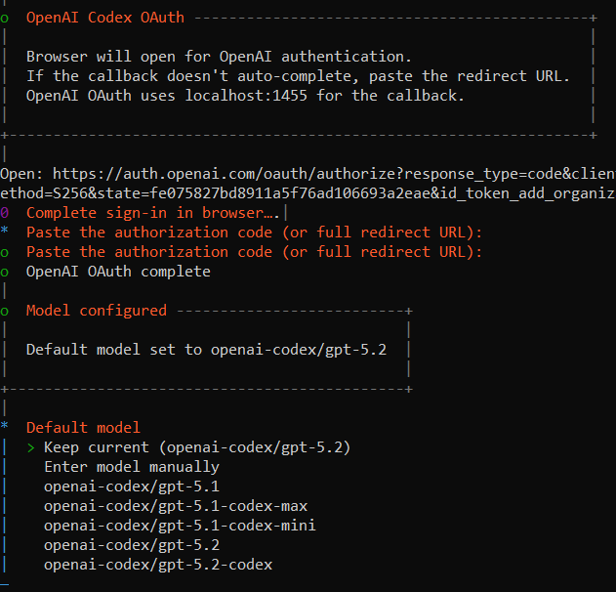This screenshot has height=592, width=616.
Task: Select the Keep current (openai-codex/gpt-5.2) option
Action: [196, 447]
